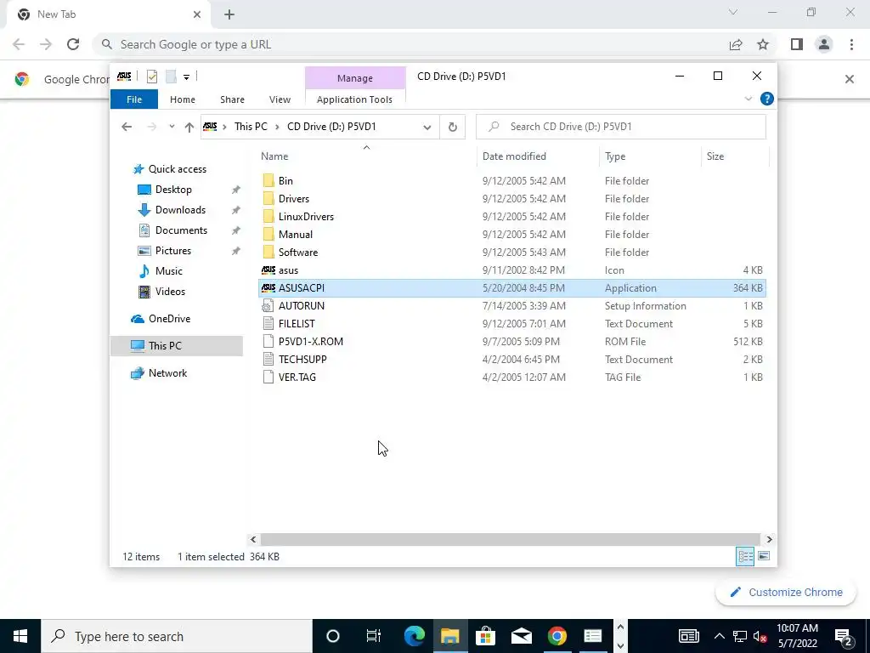Image resolution: width=870 pixels, height=653 pixels.
Task: Bookmark this tab with star icon
Action: click(763, 44)
